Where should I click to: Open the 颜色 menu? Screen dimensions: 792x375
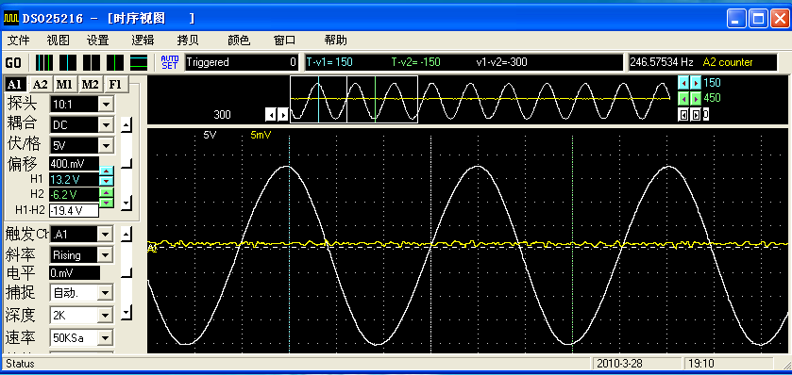point(239,41)
